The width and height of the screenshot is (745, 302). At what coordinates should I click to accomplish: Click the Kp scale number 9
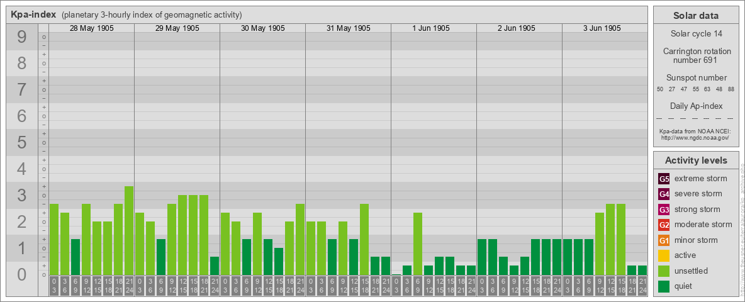pos(21,36)
